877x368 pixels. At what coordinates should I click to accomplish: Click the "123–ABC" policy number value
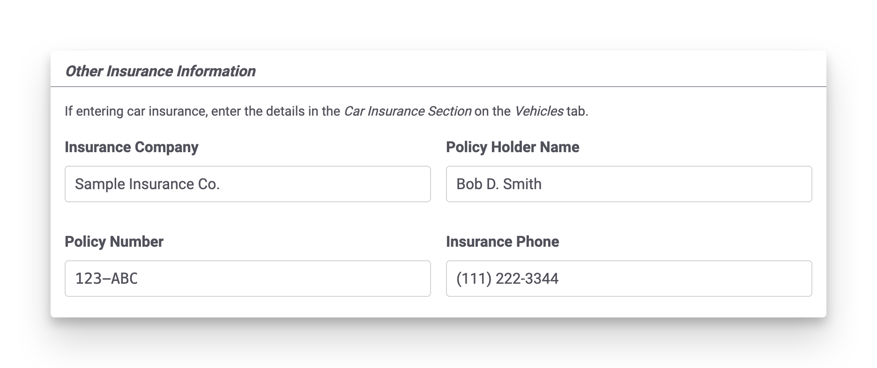(106, 279)
